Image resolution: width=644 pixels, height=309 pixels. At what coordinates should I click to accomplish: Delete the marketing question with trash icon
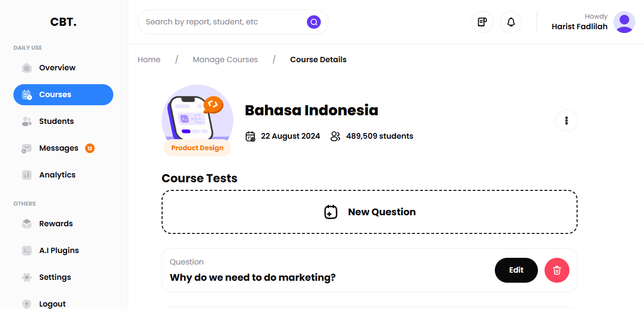[x=557, y=270]
